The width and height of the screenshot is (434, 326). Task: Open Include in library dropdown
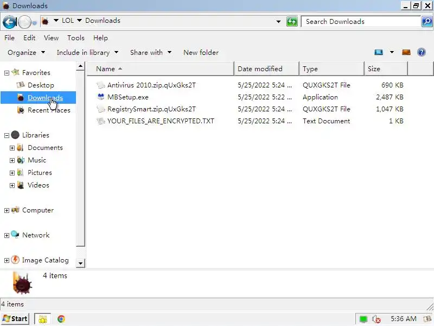click(x=87, y=52)
